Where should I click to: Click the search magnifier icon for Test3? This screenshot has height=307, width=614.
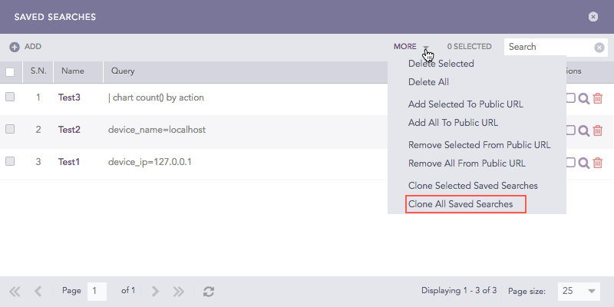(x=584, y=98)
